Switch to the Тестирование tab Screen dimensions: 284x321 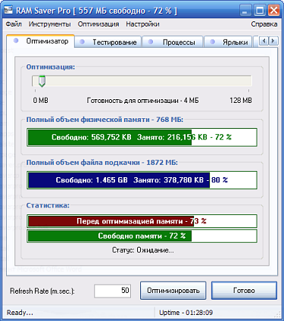(x=108, y=42)
